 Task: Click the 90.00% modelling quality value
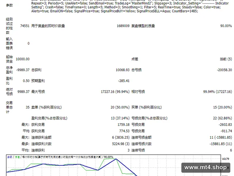point(226,26)
